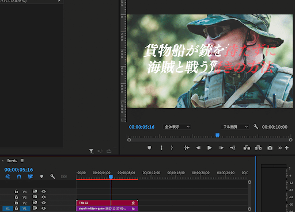Hide track V2 output eye
Image resolution: width=295 pixels, height=212 pixels.
point(44,203)
